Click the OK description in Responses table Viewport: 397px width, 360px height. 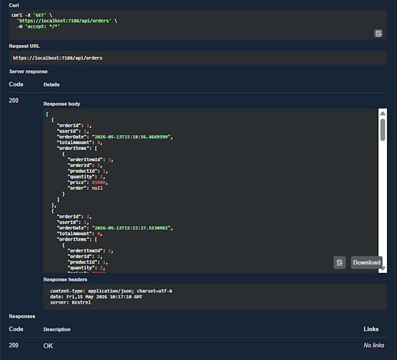tap(48, 346)
